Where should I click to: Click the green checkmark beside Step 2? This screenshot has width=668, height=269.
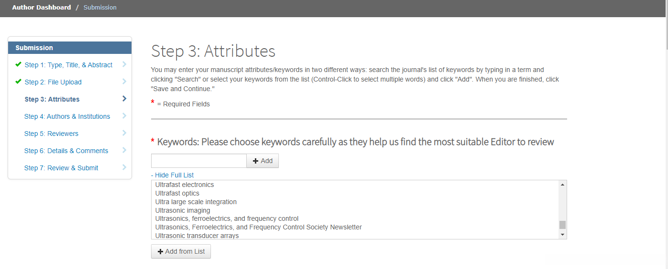click(18, 82)
